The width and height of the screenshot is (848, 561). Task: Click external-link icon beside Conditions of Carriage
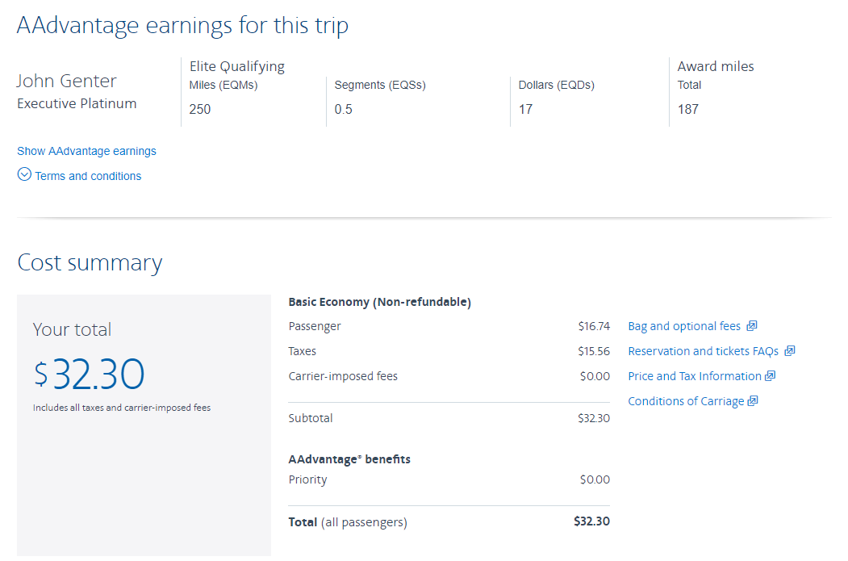pos(753,401)
